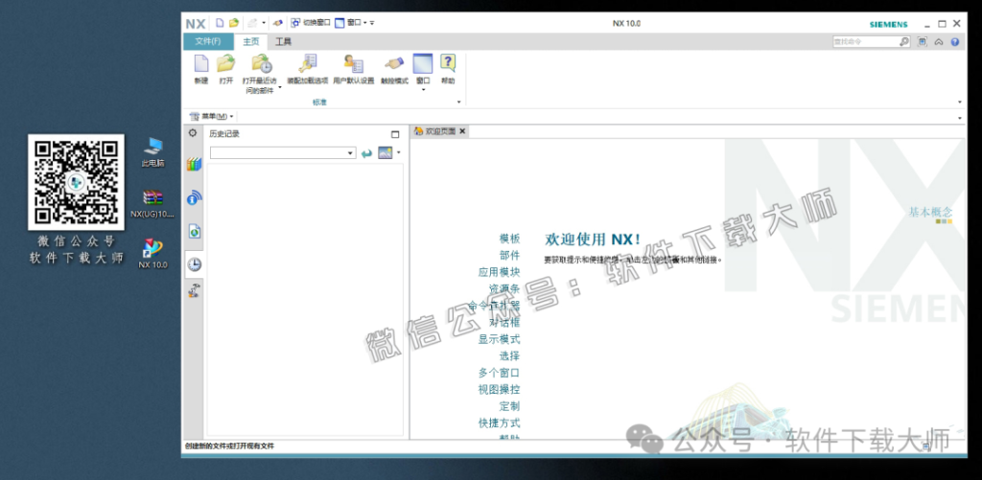Click the 新建 (New) ribbon button

pos(201,70)
